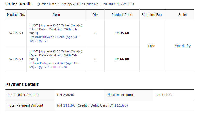The image size is (197, 114).
Task: Click the Free shipping fee cell
Action: pos(151,46)
